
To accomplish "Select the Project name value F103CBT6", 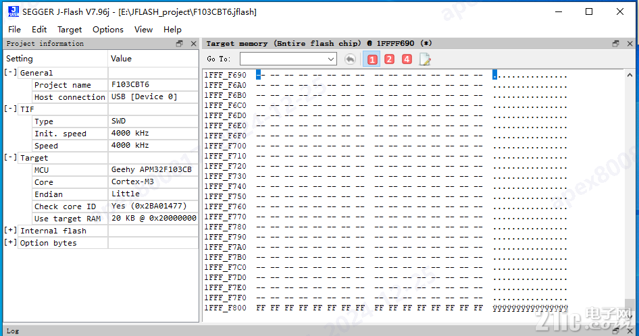I will [130, 84].
